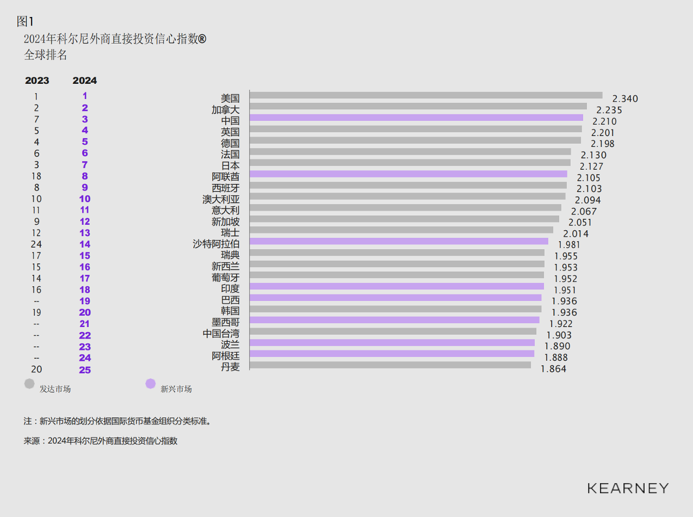Click the value 1.864

(553, 369)
